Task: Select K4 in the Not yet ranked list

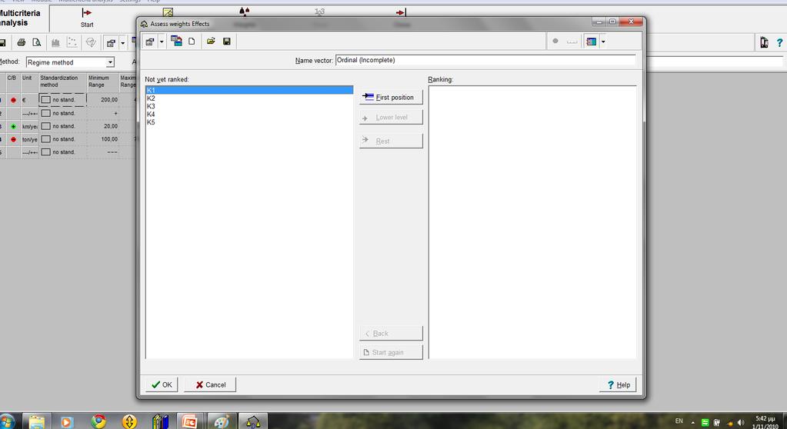Action: [249, 115]
